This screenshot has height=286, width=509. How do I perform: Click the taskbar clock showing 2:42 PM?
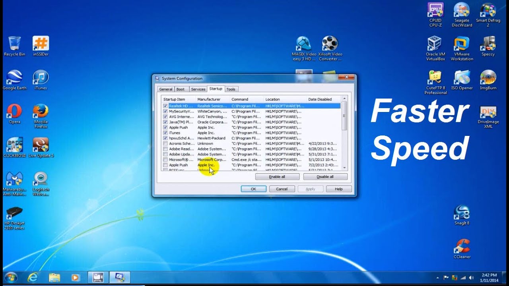point(489,278)
